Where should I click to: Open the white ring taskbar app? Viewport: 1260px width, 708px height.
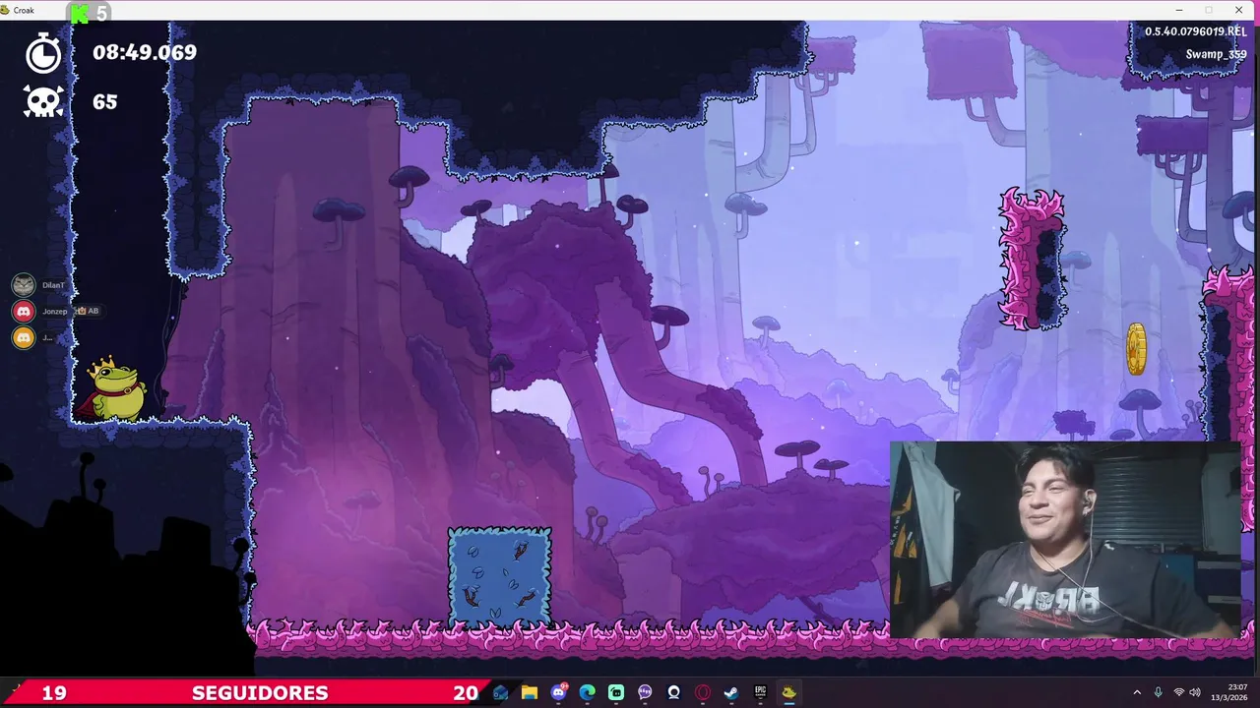[673, 692]
